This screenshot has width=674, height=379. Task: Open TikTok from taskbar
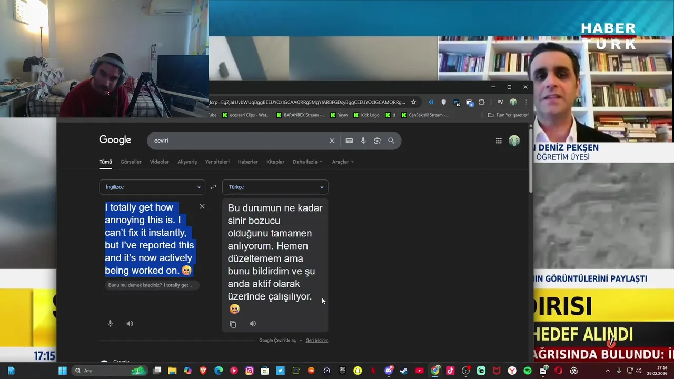coord(450,371)
